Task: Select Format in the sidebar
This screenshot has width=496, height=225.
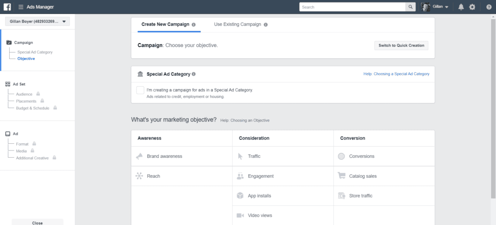Action: tap(22, 144)
